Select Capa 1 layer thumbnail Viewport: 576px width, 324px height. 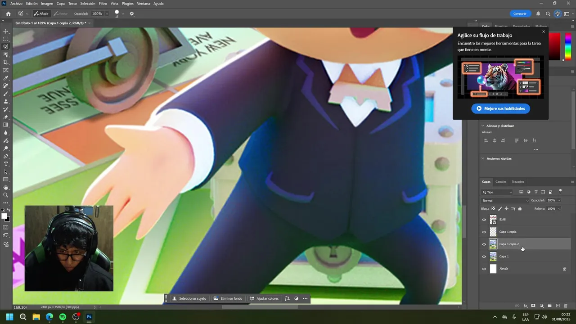click(493, 256)
